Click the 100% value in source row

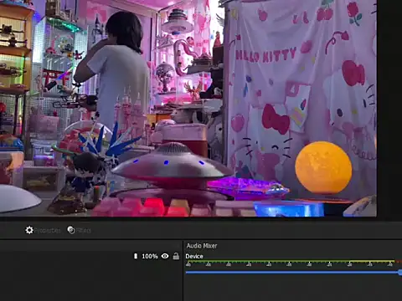click(150, 256)
